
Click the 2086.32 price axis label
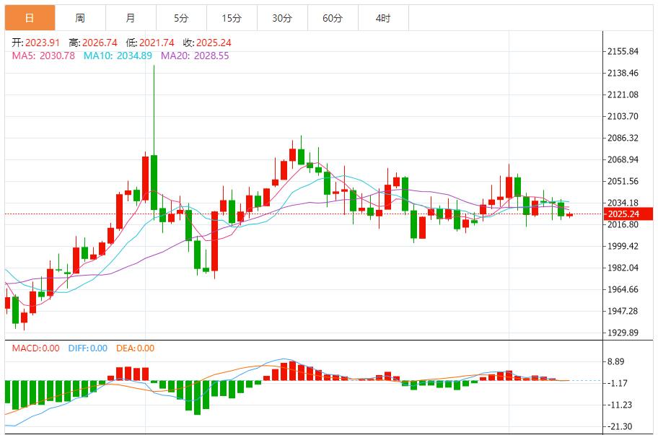[x=623, y=138]
